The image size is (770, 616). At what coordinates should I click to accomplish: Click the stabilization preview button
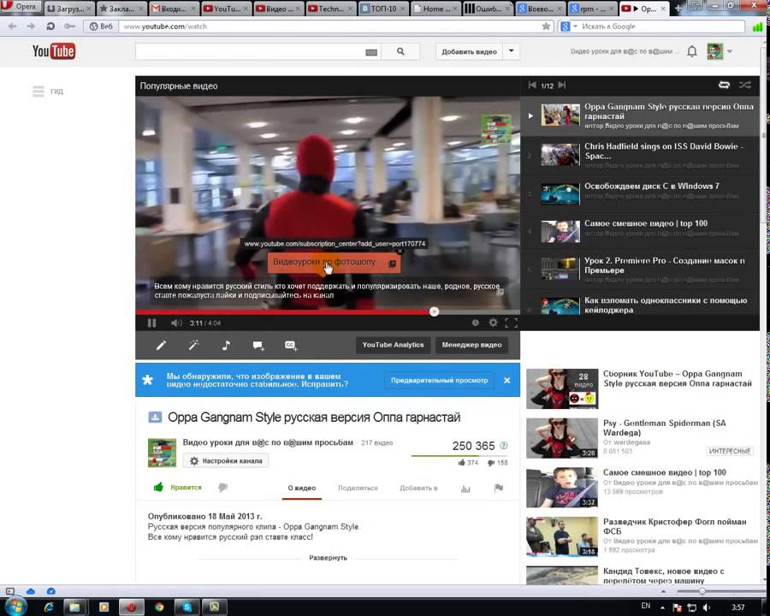coord(439,380)
